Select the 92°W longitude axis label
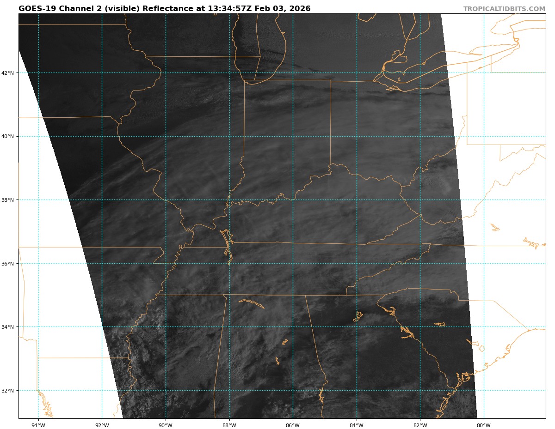The width and height of the screenshot is (555, 429). pyautogui.click(x=102, y=425)
